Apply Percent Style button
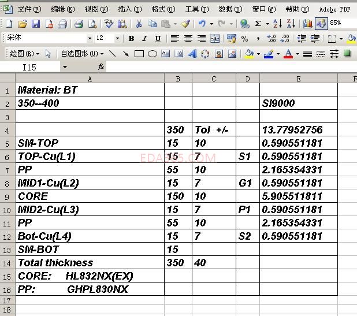The image size is (357, 316). click(244, 39)
